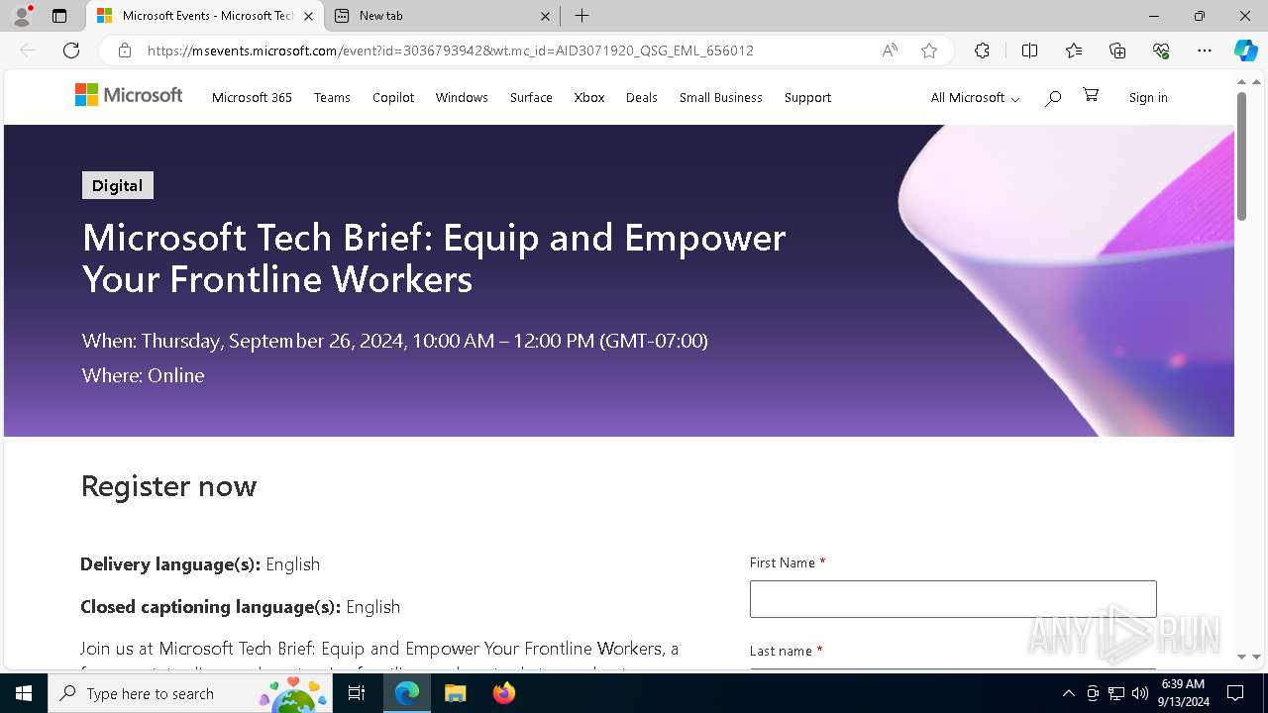Go to Small Business nav link
This screenshot has width=1268, height=713.
(x=721, y=97)
